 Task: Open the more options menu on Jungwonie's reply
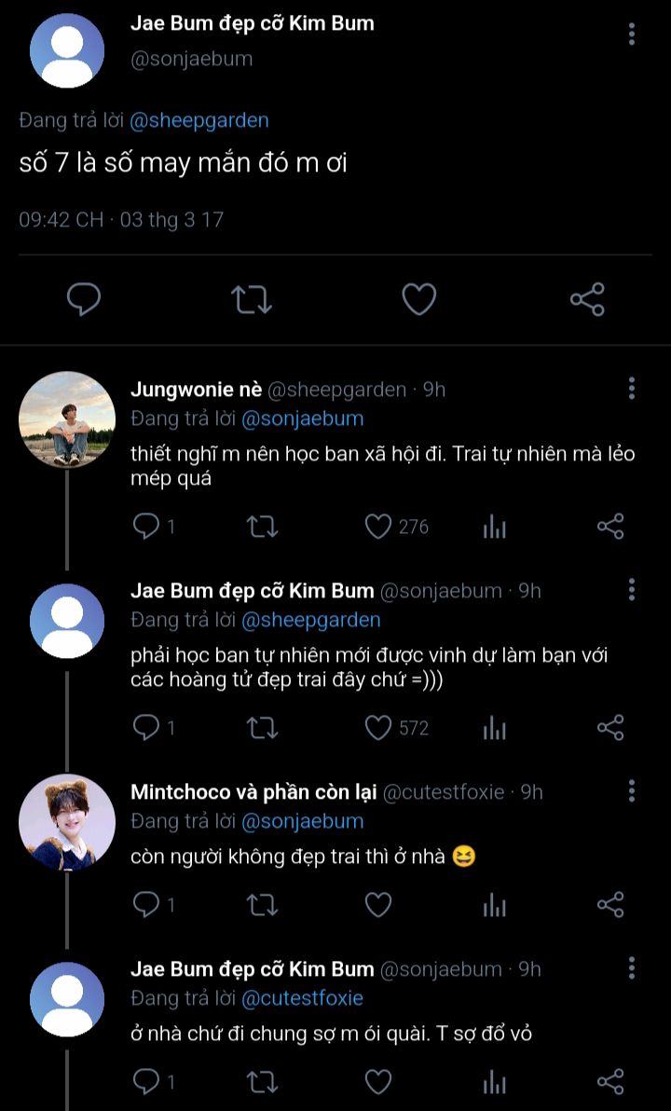click(632, 389)
